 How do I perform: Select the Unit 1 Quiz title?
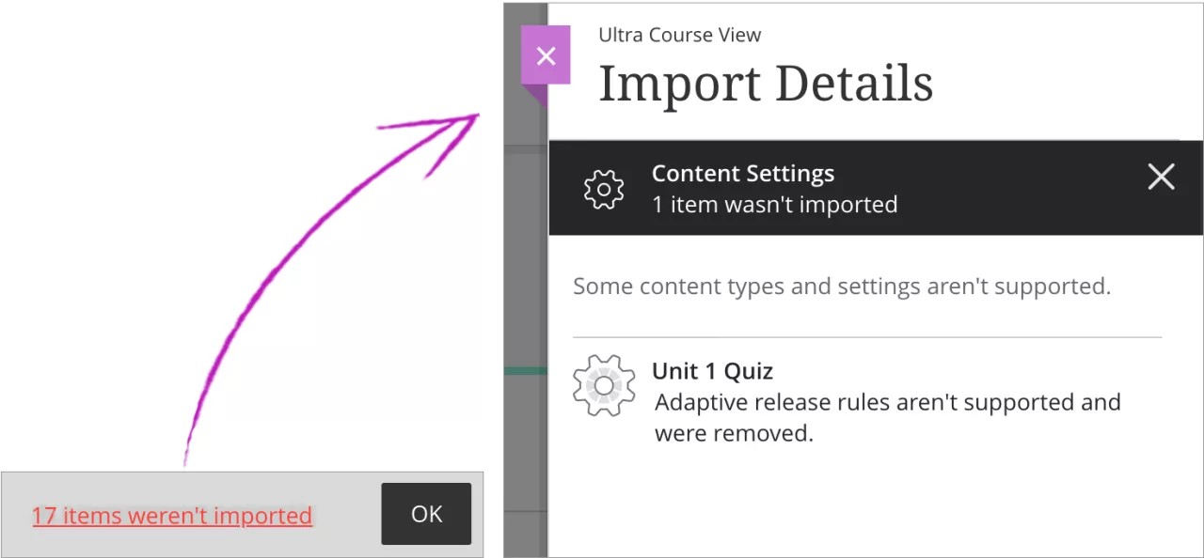tap(712, 371)
